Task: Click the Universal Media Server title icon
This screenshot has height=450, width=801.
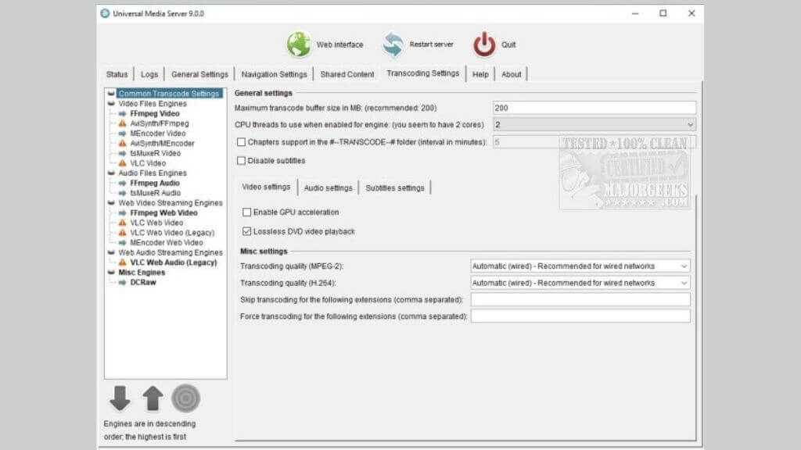Action: click(106, 13)
